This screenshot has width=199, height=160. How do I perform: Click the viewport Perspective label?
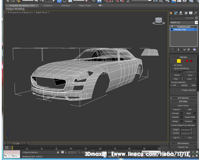coord(15,12)
